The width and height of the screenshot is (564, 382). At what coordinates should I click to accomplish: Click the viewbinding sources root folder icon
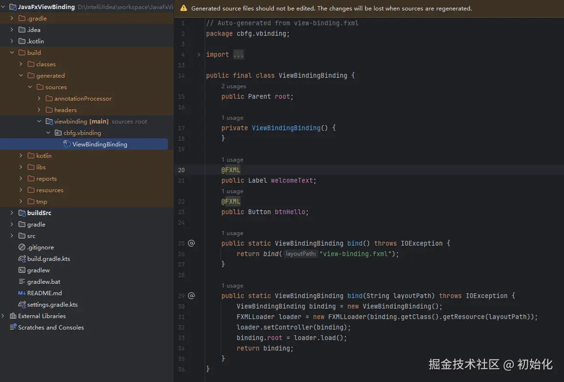tap(49, 122)
